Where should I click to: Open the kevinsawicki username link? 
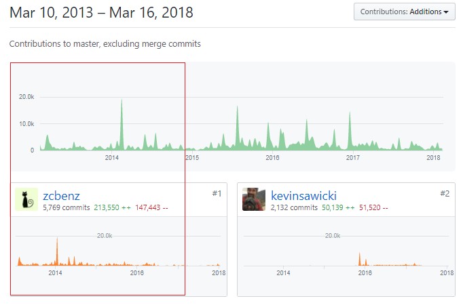(303, 196)
